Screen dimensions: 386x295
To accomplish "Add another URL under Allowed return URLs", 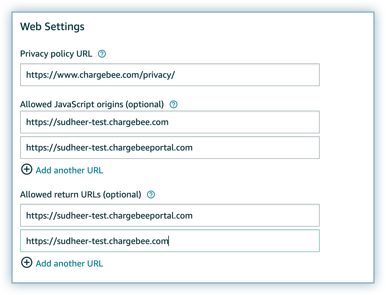I will [69, 263].
